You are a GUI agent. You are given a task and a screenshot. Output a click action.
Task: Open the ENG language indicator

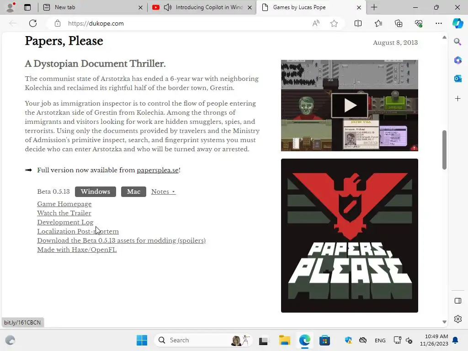point(380,340)
